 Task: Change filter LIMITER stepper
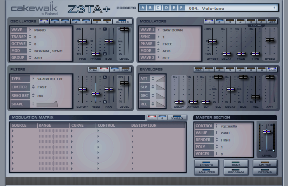[x=33, y=87]
